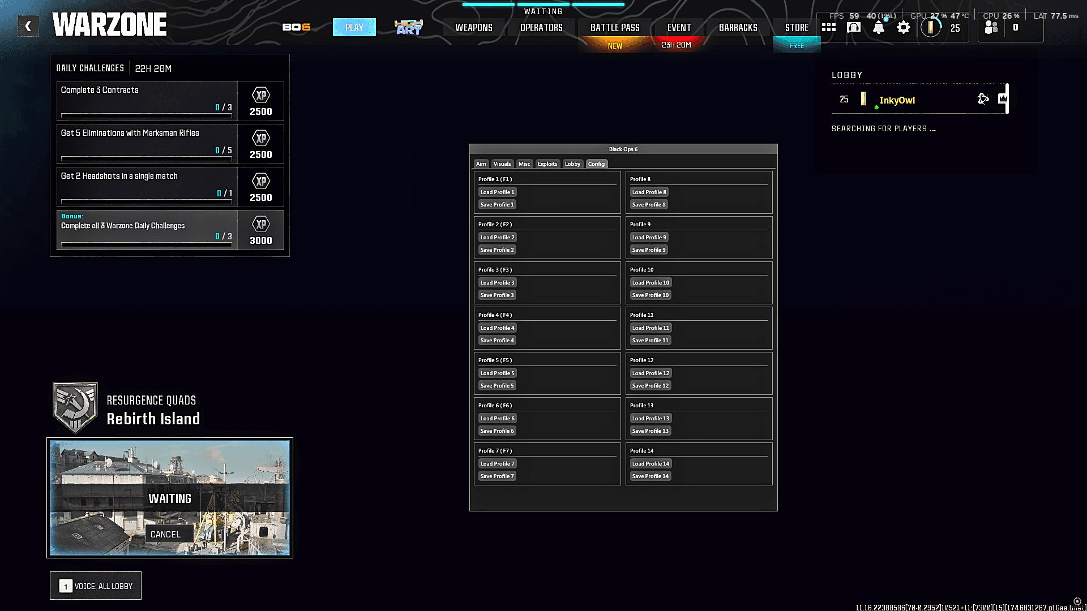
Task: Click Load Profile 12 button
Action: pos(651,373)
